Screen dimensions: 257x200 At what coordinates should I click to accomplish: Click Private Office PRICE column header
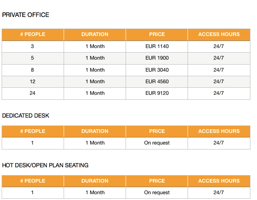(157, 34)
